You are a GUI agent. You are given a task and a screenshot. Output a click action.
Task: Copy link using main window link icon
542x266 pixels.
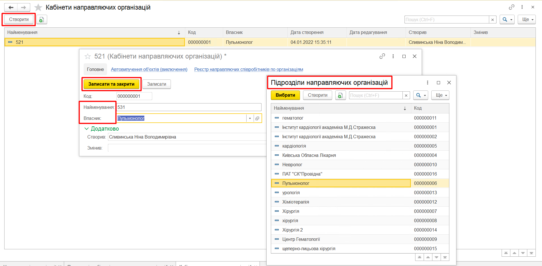coord(511,7)
